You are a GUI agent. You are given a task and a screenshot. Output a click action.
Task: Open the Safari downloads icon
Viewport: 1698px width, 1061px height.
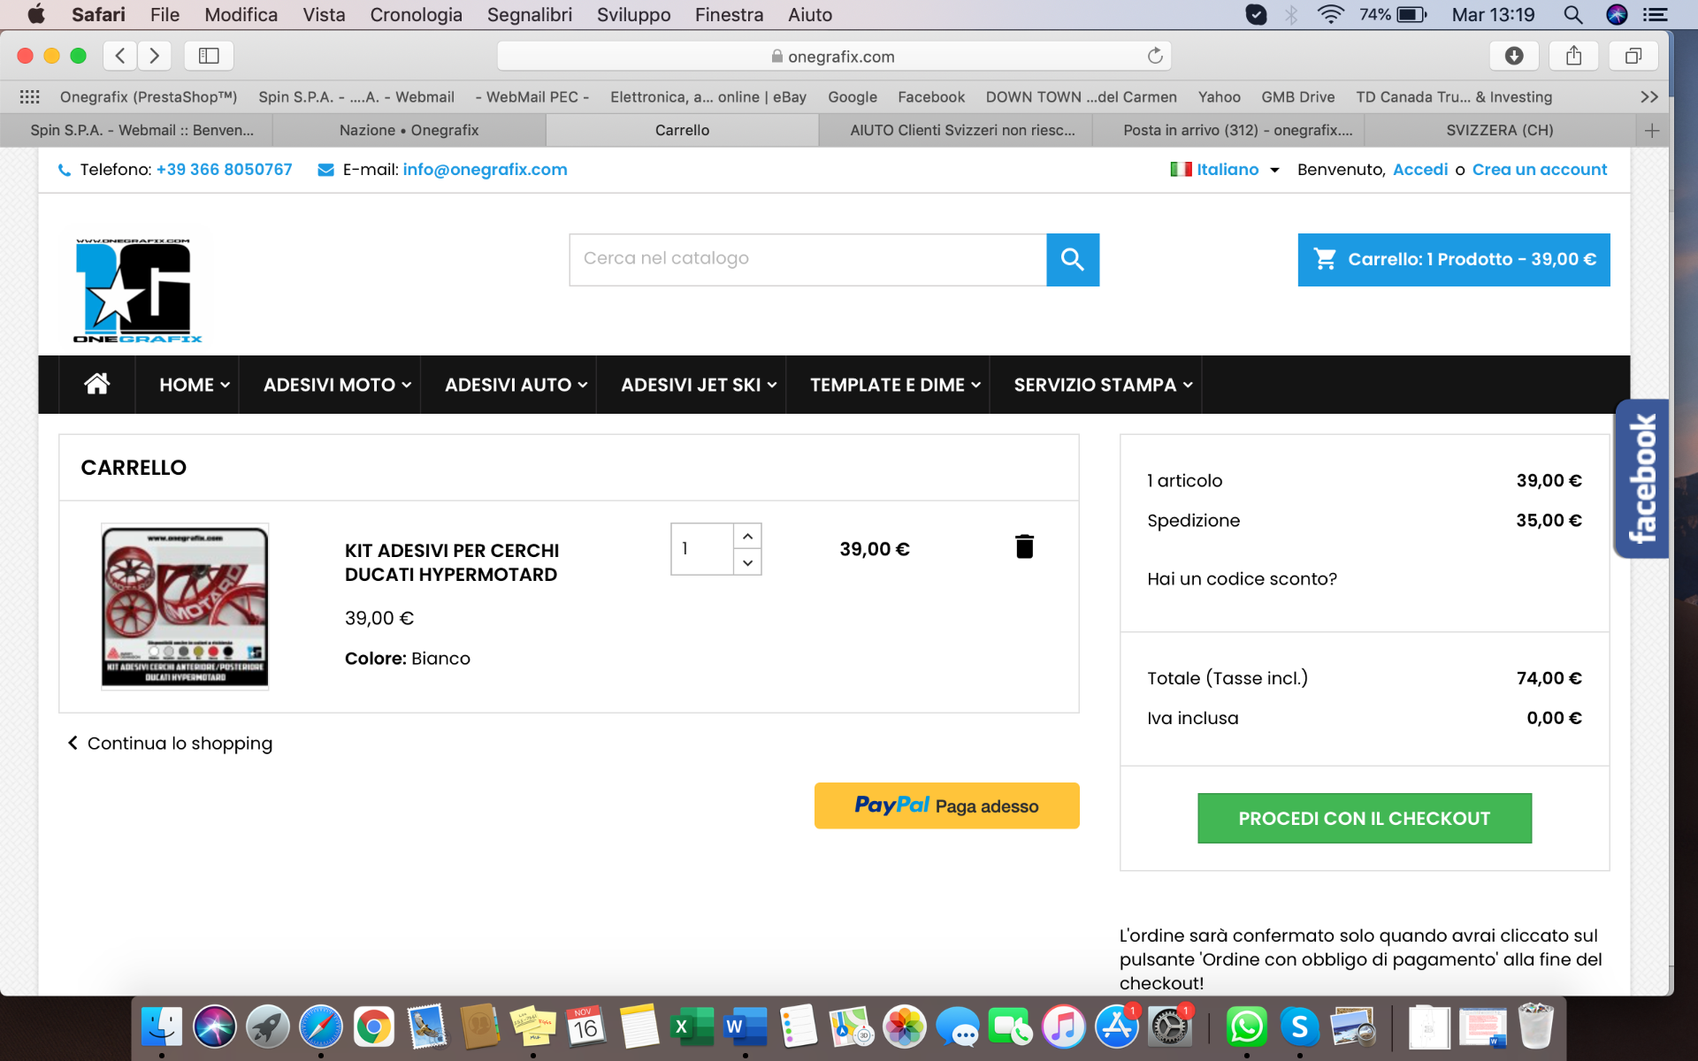(1513, 56)
